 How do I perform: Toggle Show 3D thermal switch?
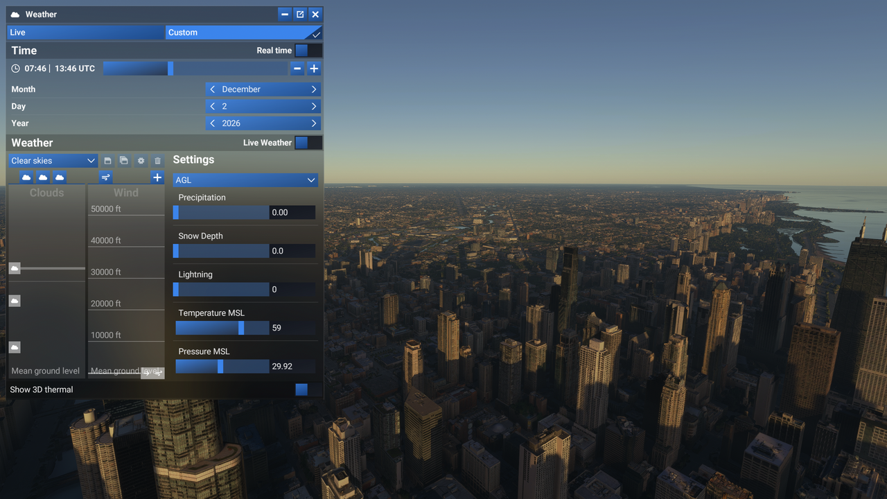tap(308, 389)
